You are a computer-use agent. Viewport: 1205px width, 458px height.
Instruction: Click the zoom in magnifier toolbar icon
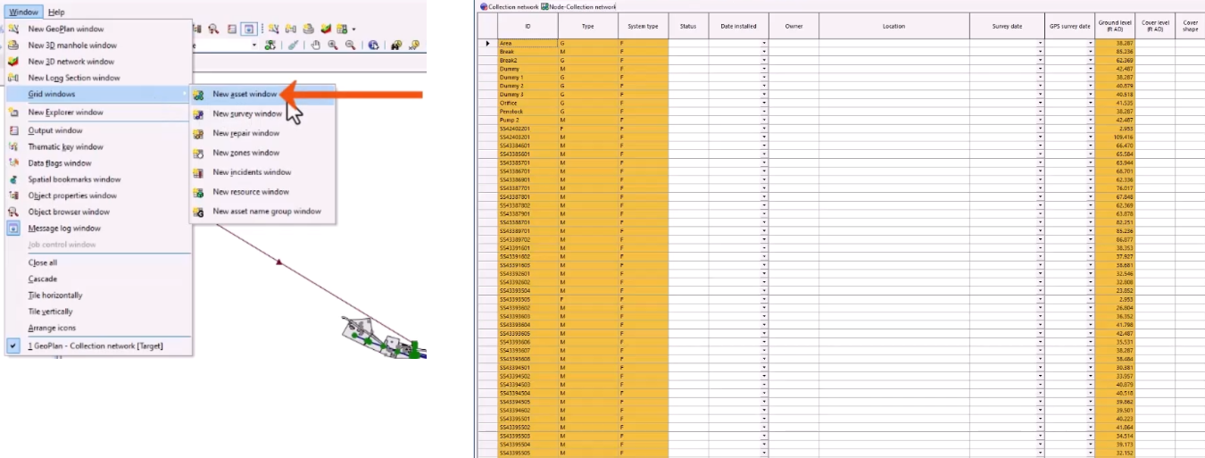pyautogui.click(x=332, y=45)
